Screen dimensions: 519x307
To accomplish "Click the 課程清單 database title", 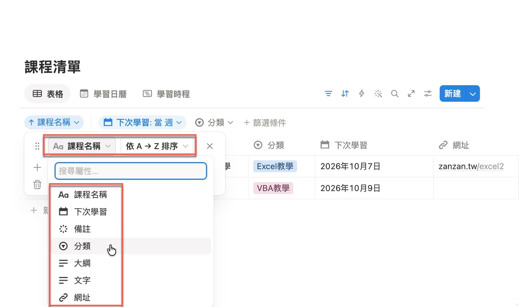I will [x=53, y=67].
